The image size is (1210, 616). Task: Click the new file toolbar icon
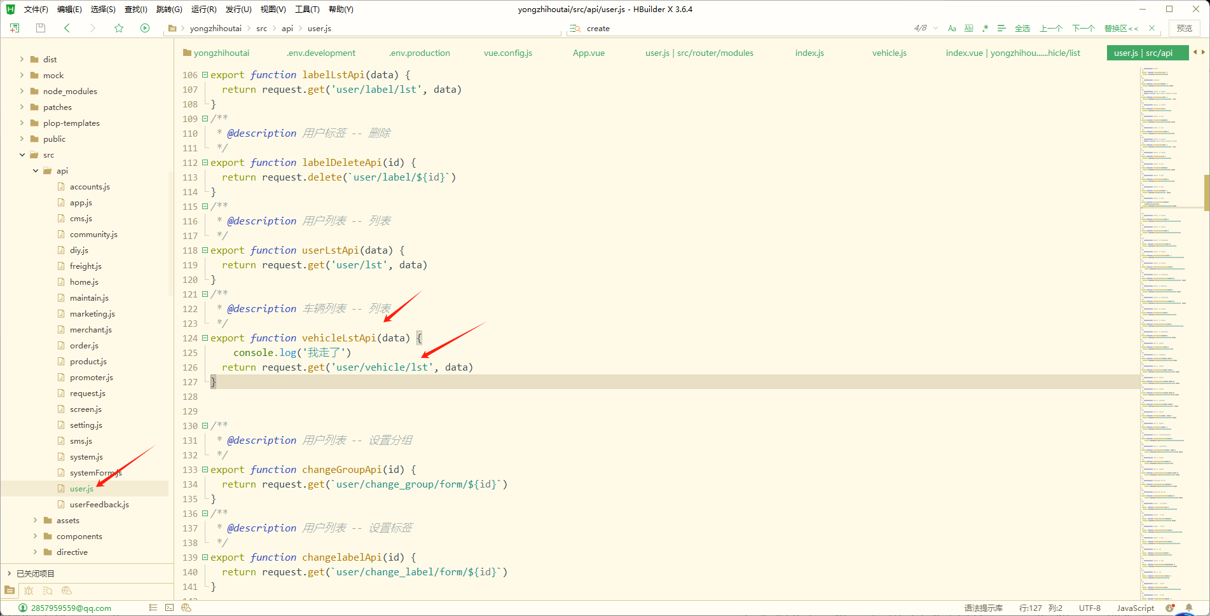15,28
